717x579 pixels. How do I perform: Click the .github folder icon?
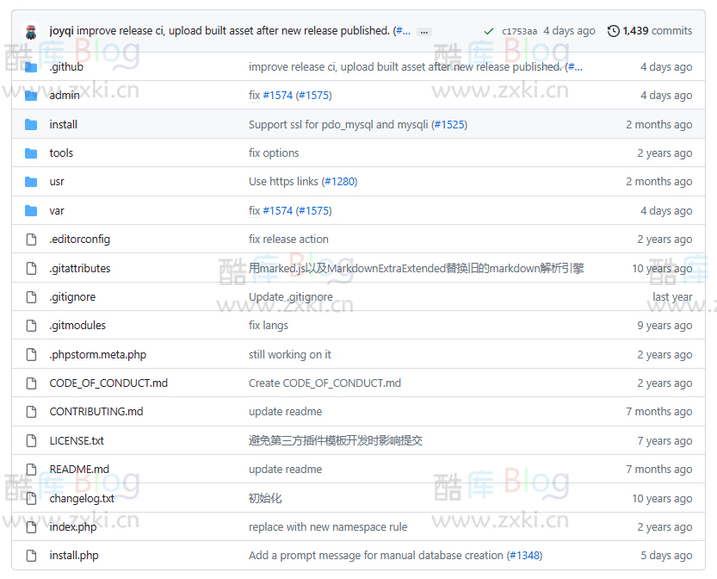(x=30, y=66)
